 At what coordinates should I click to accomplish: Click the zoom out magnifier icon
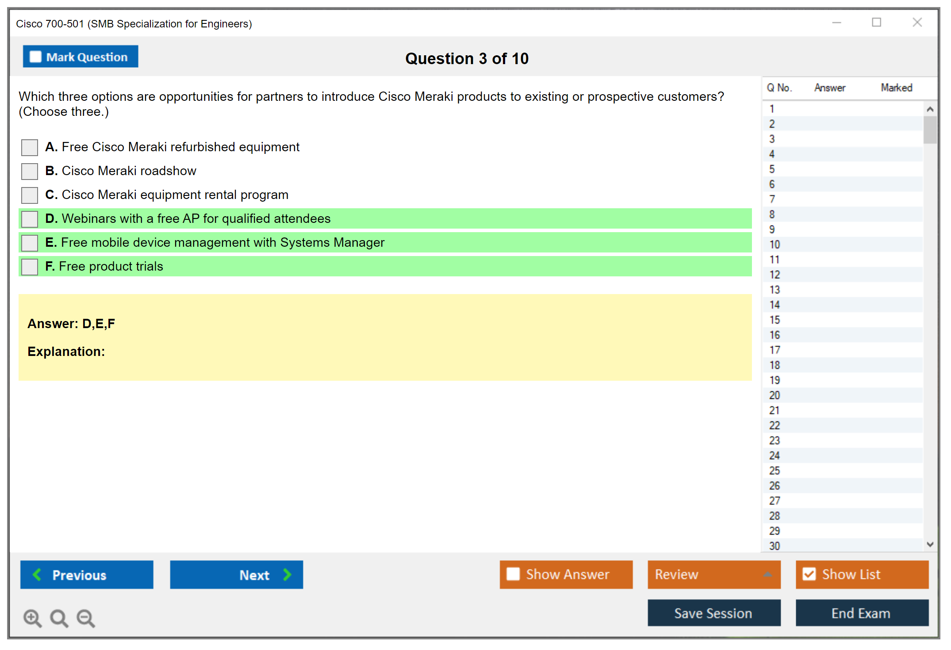pyautogui.click(x=86, y=618)
